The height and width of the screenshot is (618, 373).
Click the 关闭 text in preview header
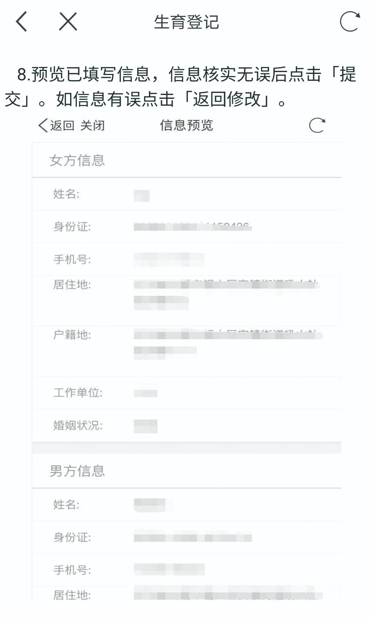point(93,125)
